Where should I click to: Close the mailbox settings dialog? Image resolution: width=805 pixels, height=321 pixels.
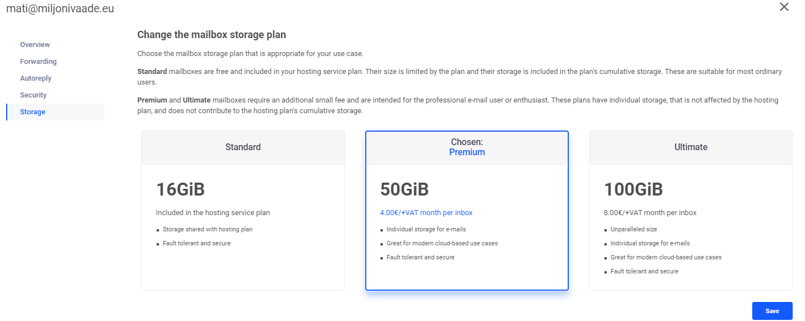pyautogui.click(x=784, y=7)
